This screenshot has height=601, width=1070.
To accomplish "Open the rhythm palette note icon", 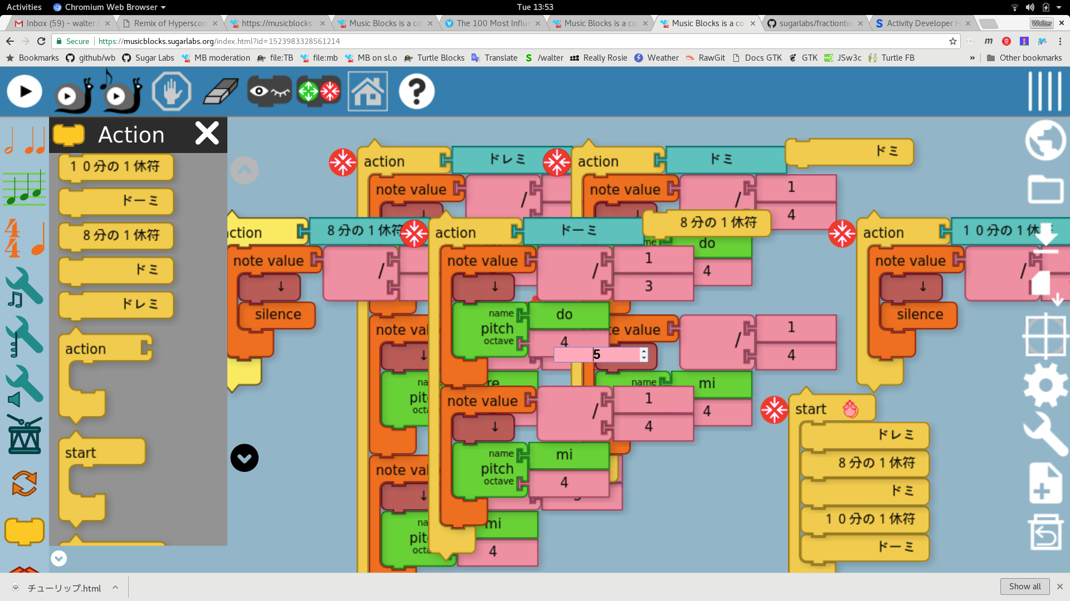I will (25, 140).
